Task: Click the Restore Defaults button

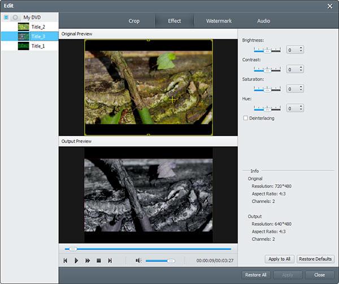Action: (315, 259)
